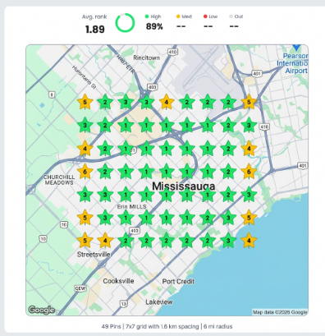Click the Google logo on the map
This screenshot has height=336, width=325.
[x=42, y=310]
